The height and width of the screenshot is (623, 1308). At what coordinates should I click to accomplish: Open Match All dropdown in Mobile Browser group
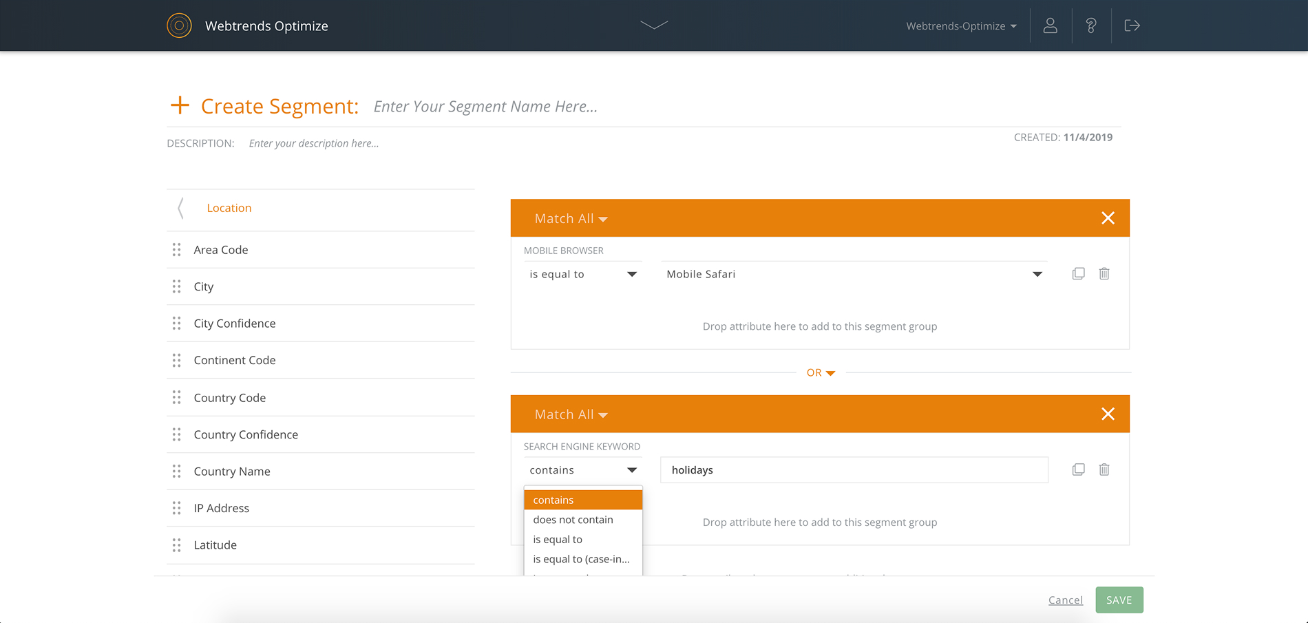571,218
